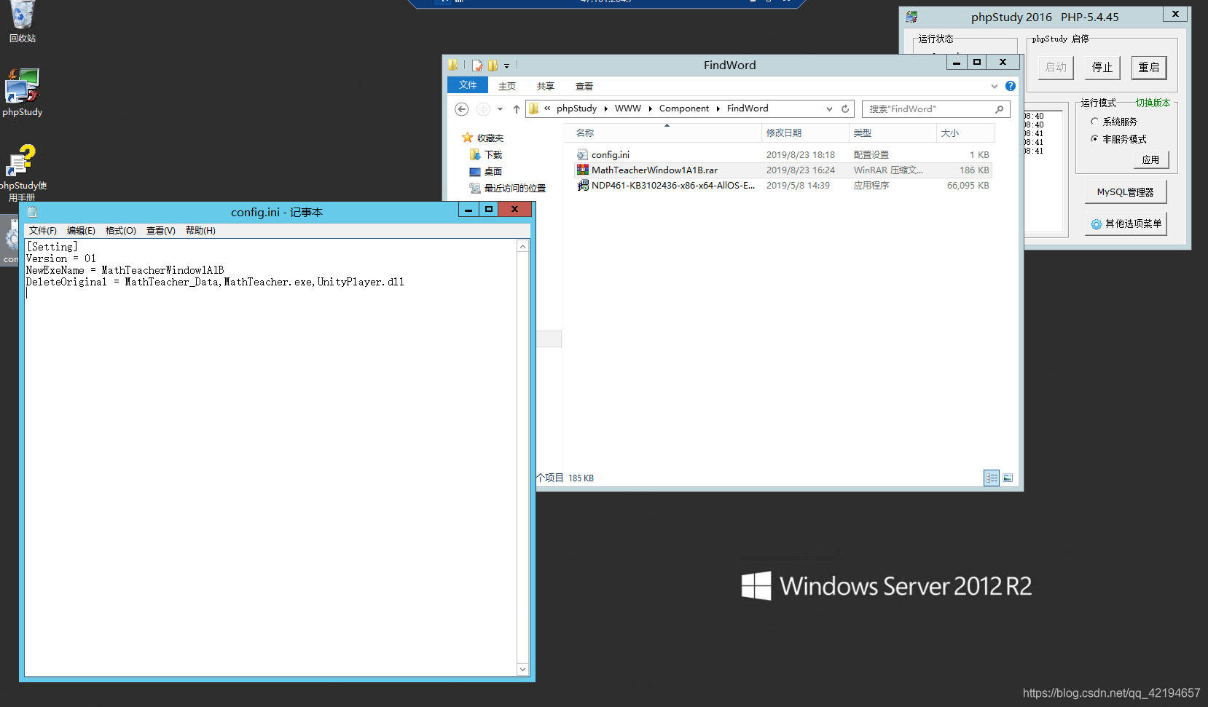Select the NDP461 installer file icon

click(582, 185)
